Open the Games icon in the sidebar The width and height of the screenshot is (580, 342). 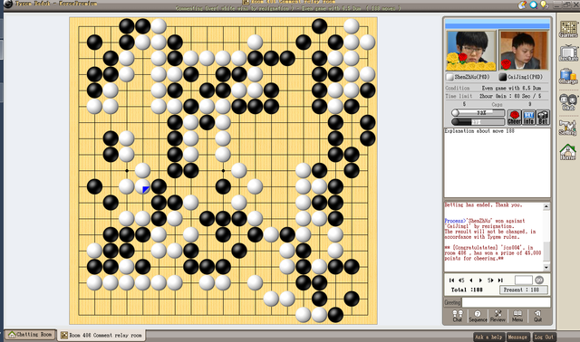tap(568, 29)
